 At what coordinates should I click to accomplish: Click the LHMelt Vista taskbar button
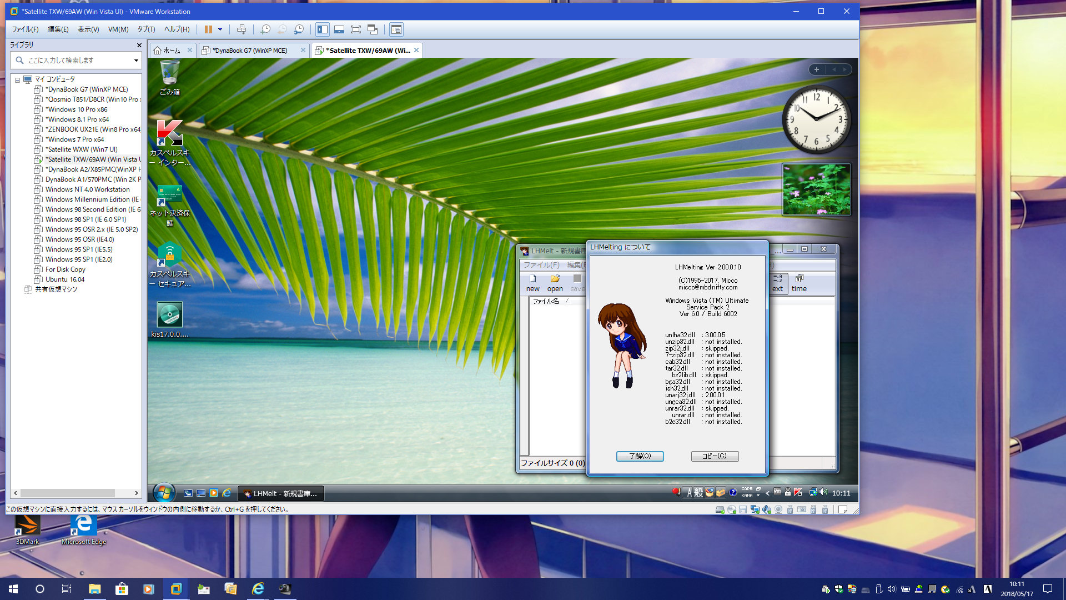pyautogui.click(x=281, y=493)
